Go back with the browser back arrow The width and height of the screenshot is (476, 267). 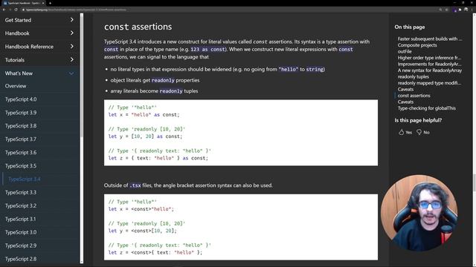point(4,10)
